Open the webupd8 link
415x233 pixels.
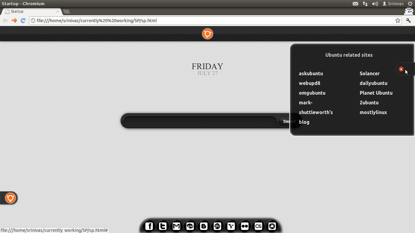coord(310,83)
